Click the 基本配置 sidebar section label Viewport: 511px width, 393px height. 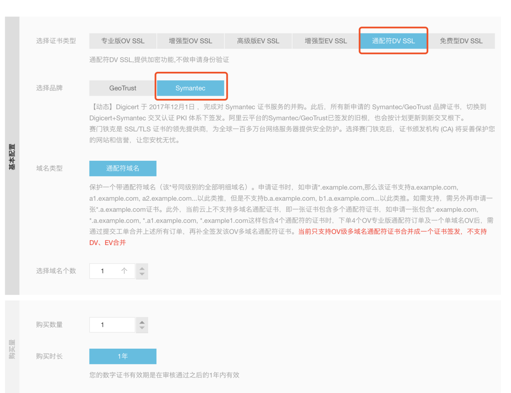(12, 157)
